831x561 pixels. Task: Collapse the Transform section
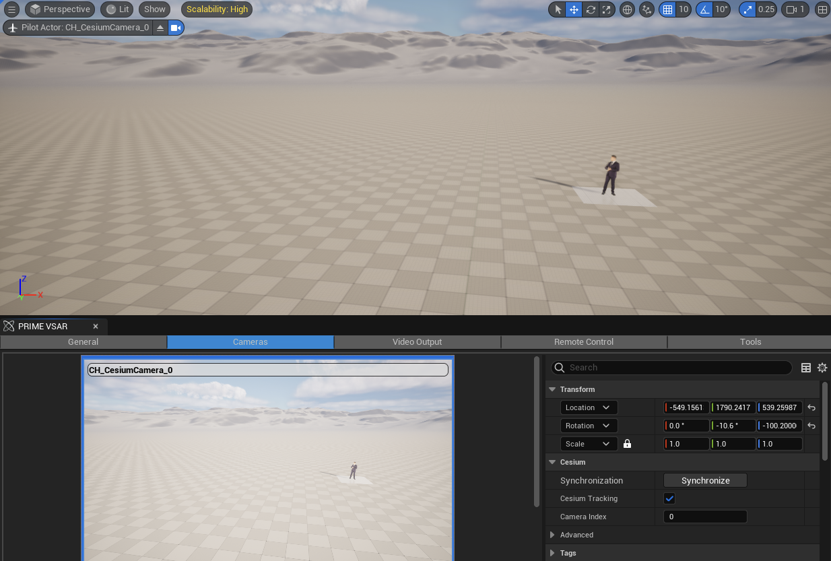(553, 389)
